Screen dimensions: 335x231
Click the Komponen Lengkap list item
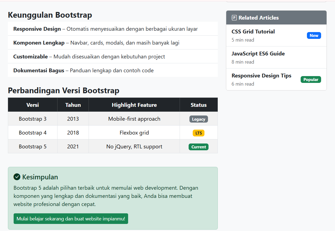coord(96,43)
